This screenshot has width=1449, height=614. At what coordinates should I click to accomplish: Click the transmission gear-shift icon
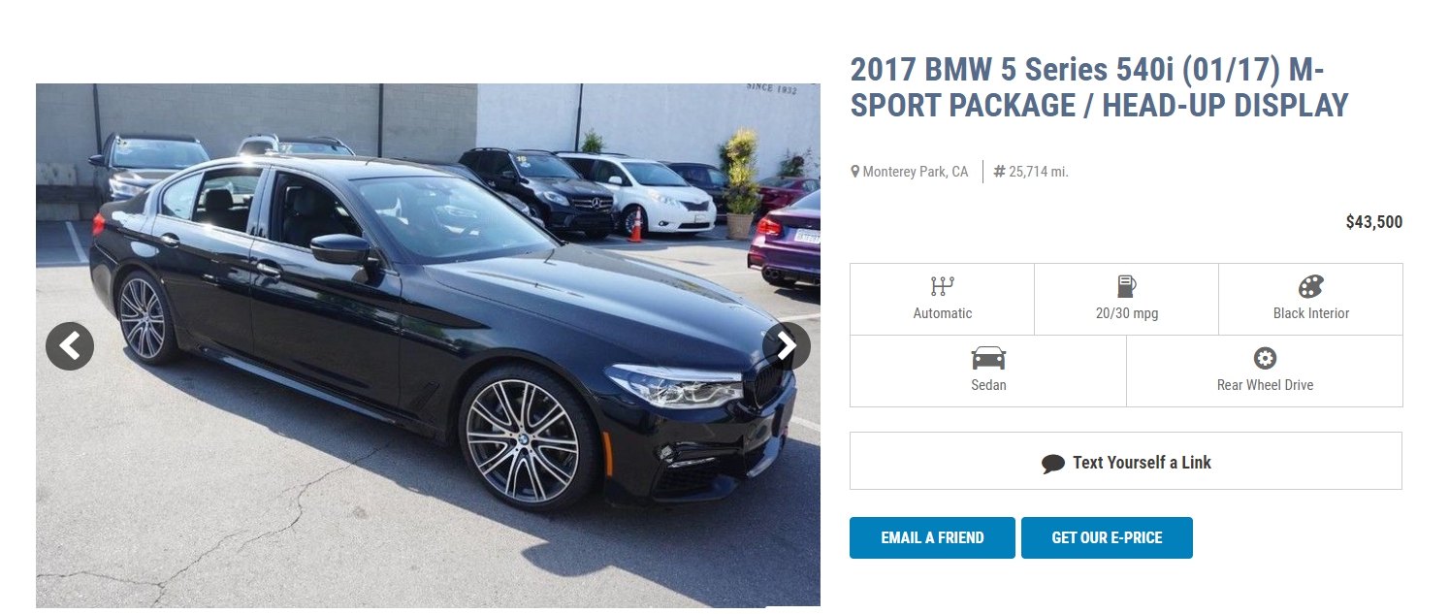click(x=942, y=286)
